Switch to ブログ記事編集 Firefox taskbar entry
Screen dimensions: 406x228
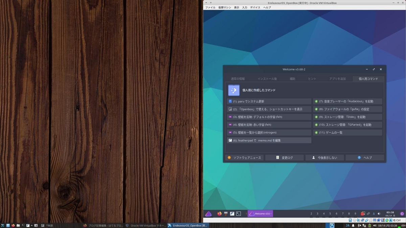[x=103, y=225]
